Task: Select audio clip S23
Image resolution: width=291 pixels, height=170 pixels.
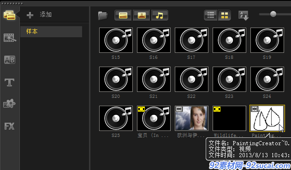Action: [x=229, y=79]
